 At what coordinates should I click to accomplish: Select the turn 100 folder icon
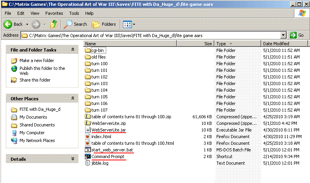[x=87, y=64]
